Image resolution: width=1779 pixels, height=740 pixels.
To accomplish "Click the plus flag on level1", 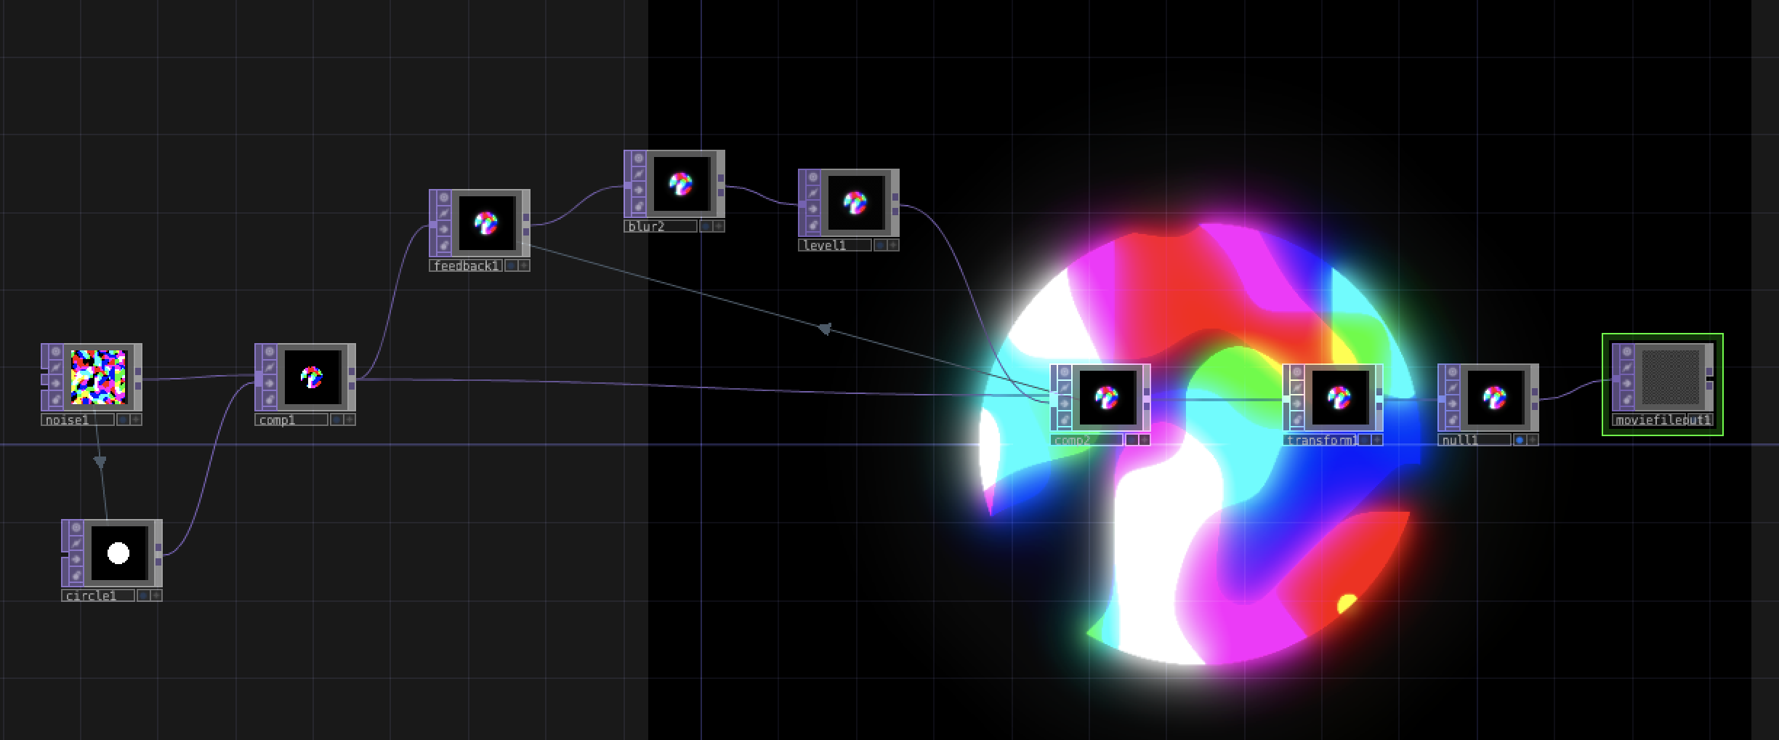I will pyautogui.click(x=893, y=245).
